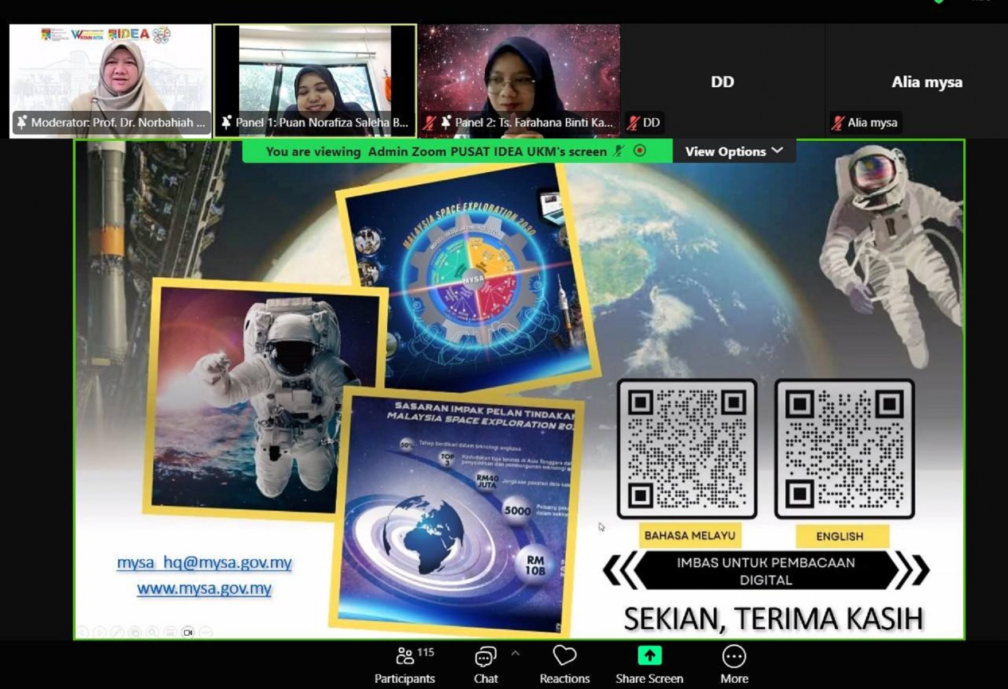Click the English QR code
Screen dimensions: 1008x689
(844, 449)
